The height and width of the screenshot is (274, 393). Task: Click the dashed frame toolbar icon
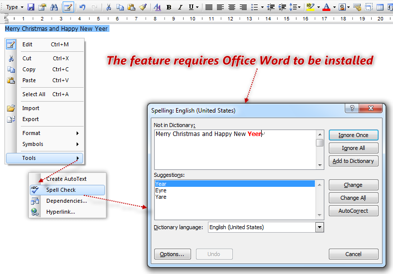point(369,7)
